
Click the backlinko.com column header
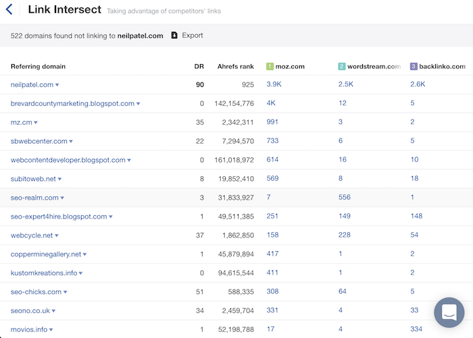pos(442,66)
